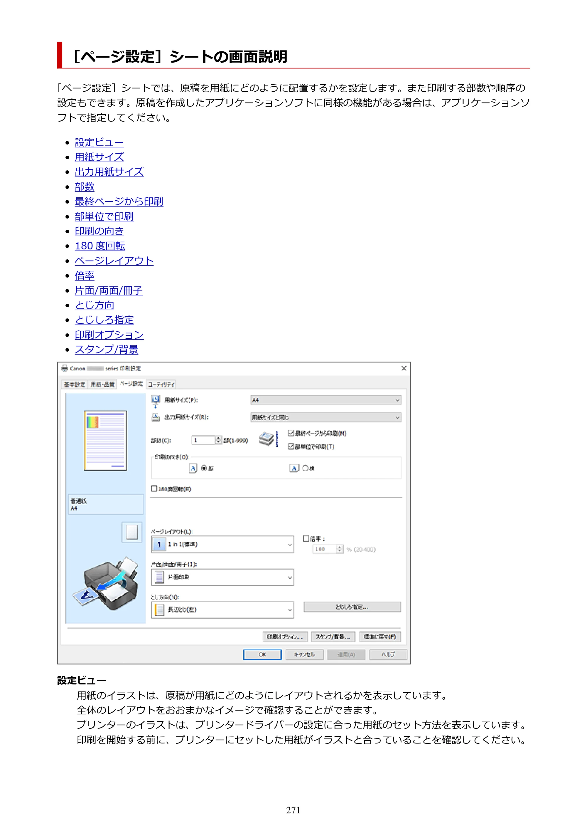Open 用紙サイズ A4 dropdown
587x831 pixels.
coord(326,400)
